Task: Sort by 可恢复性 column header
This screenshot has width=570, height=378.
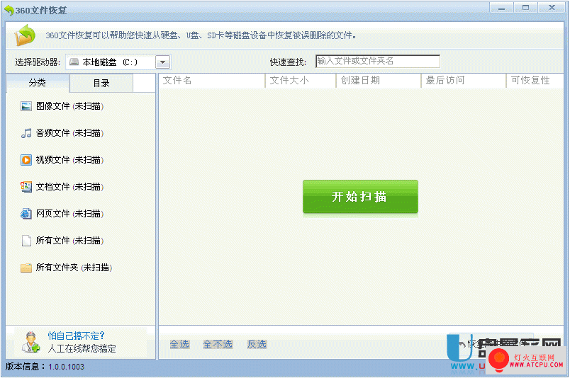Action: 535,81
